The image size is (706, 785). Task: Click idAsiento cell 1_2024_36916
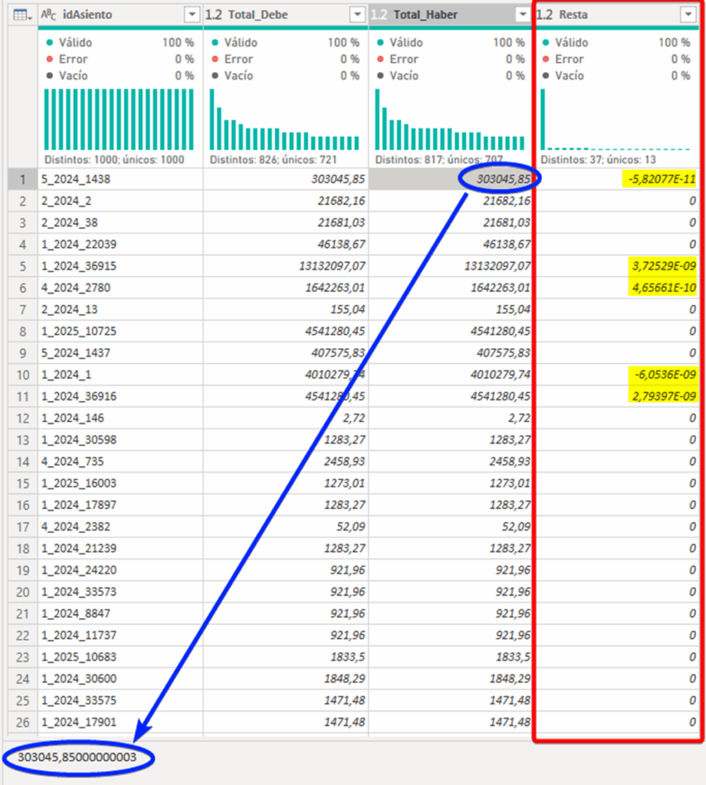pos(120,396)
